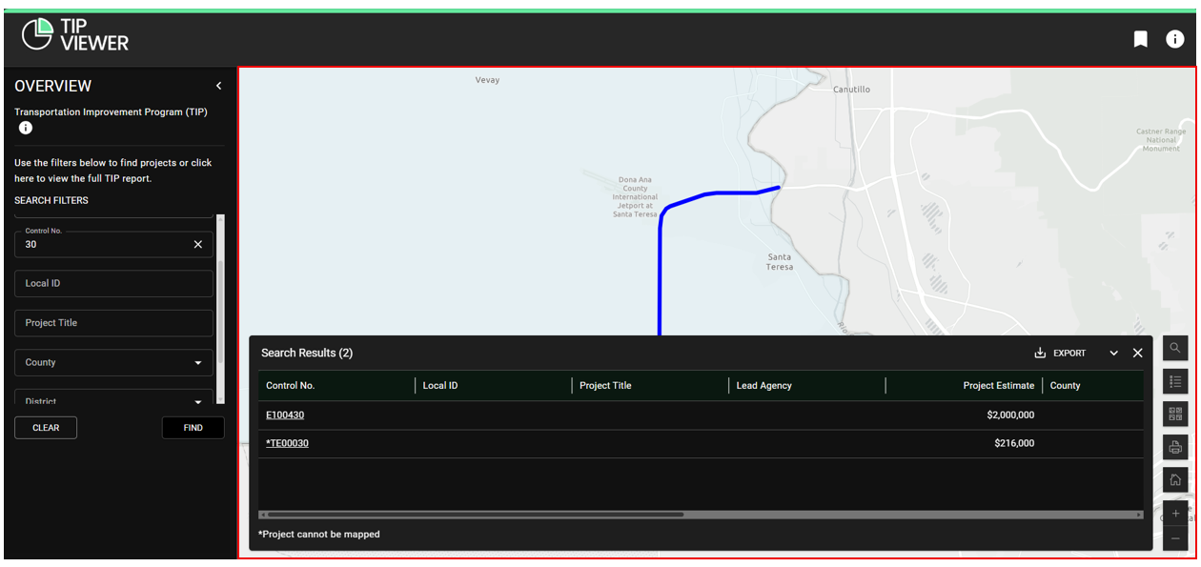Screen dimensions: 1201x567
Task: Click the Project Title input field
Action: pyautogui.click(x=113, y=323)
